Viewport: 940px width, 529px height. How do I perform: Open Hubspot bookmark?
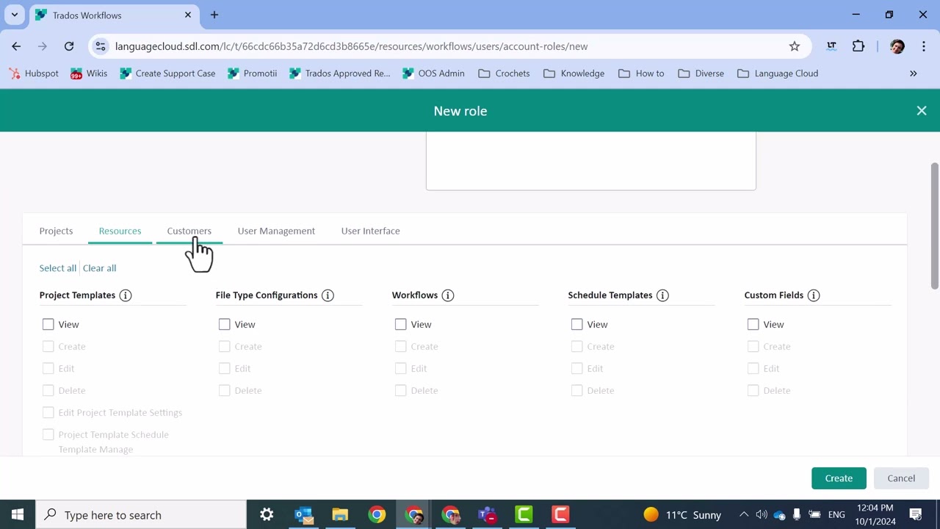(34, 73)
